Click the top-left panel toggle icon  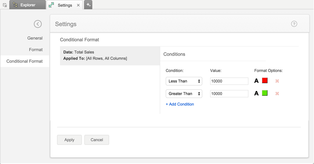pyautogui.click(x=5, y=5)
